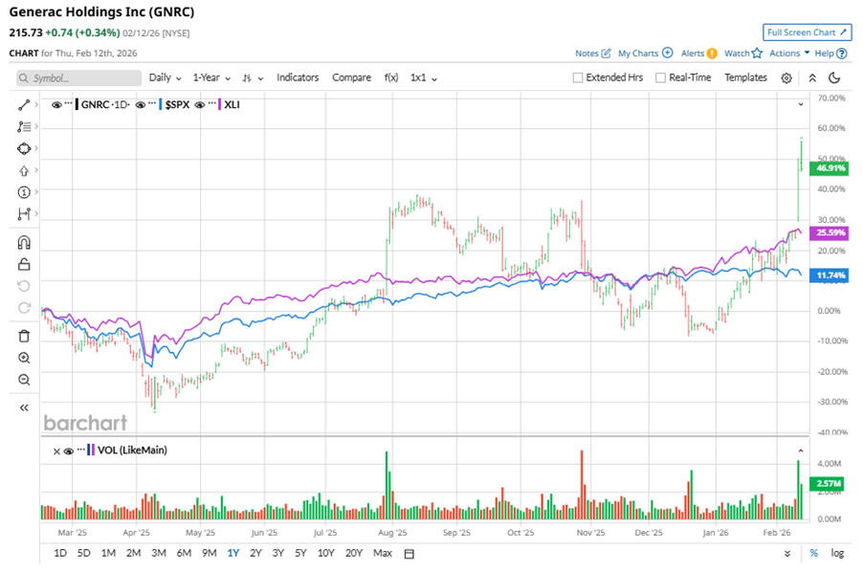Viewport: 863px width, 571px height.
Task: Collapse the drawing toolbar with double chevron
Action: point(24,407)
